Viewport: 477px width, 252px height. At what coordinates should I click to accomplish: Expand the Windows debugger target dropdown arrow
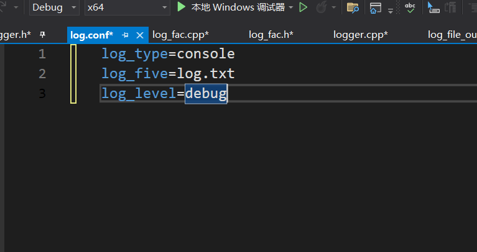291,7
